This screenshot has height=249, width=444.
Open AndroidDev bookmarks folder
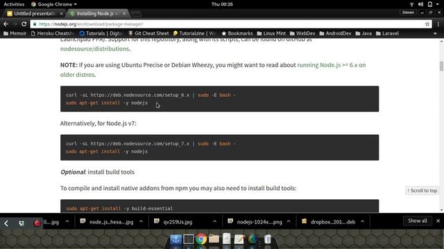[x=335, y=33]
